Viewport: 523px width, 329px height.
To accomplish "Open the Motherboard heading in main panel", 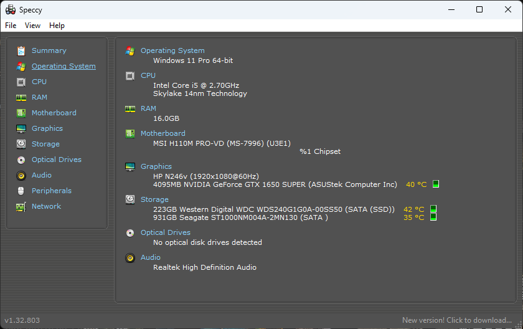I will pos(163,133).
